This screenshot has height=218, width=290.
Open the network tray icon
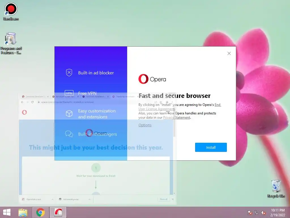(x=257, y=213)
